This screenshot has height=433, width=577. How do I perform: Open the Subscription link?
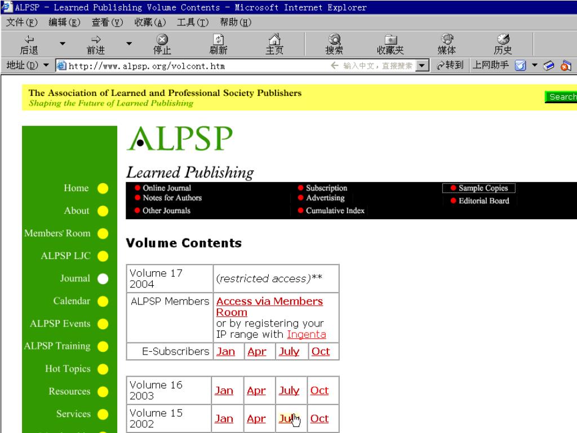click(326, 188)
